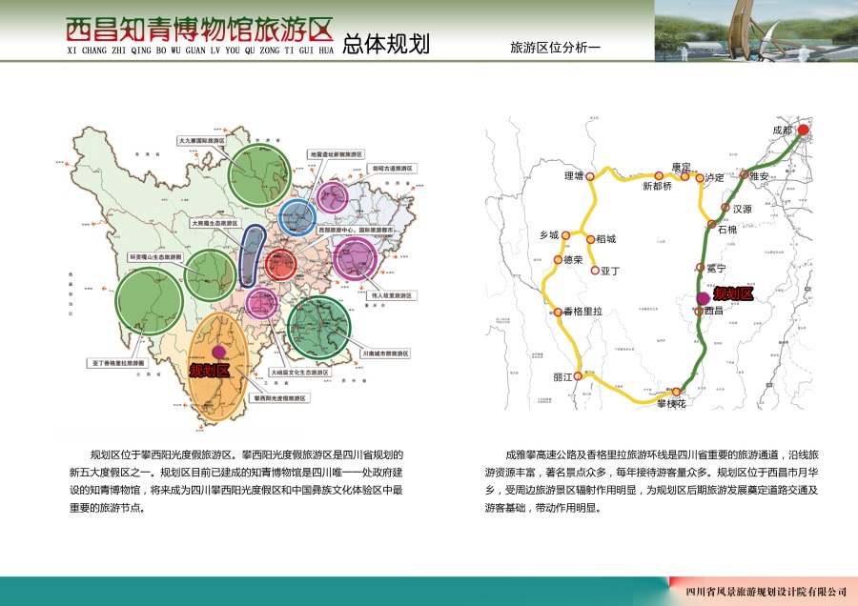
Task: Click the harbor photo in the top-right corner
Action: point(753,33)
